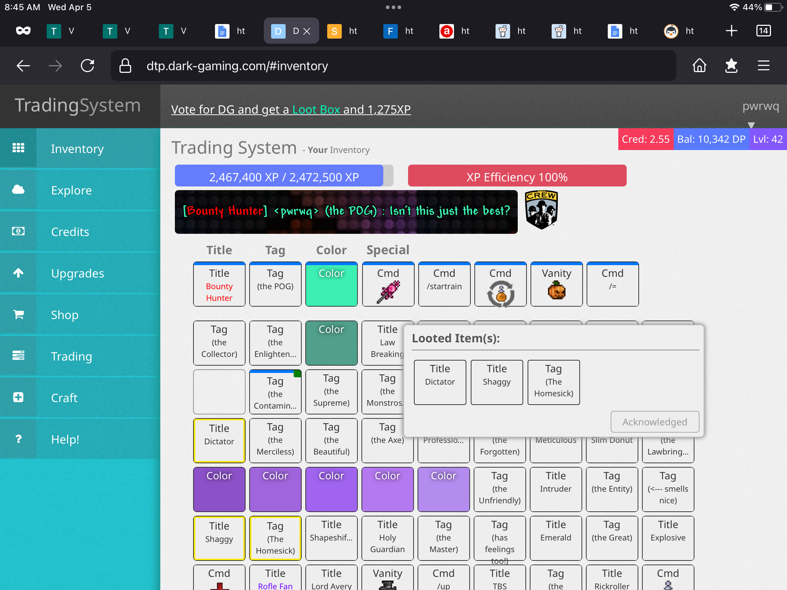
Task: Show the 14 open tabs counter
Action: 764,31
